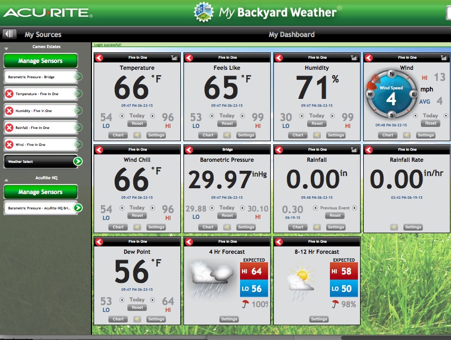Open Settings for Rainfall Rate widget
The height and width of the screenshot is (340, 451).
pos(413,227)
